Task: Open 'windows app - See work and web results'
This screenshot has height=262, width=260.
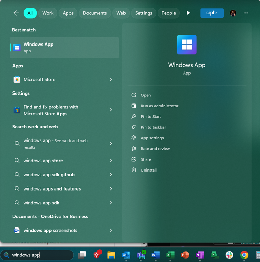Action: pyautogui.click(x=64, y=144)
